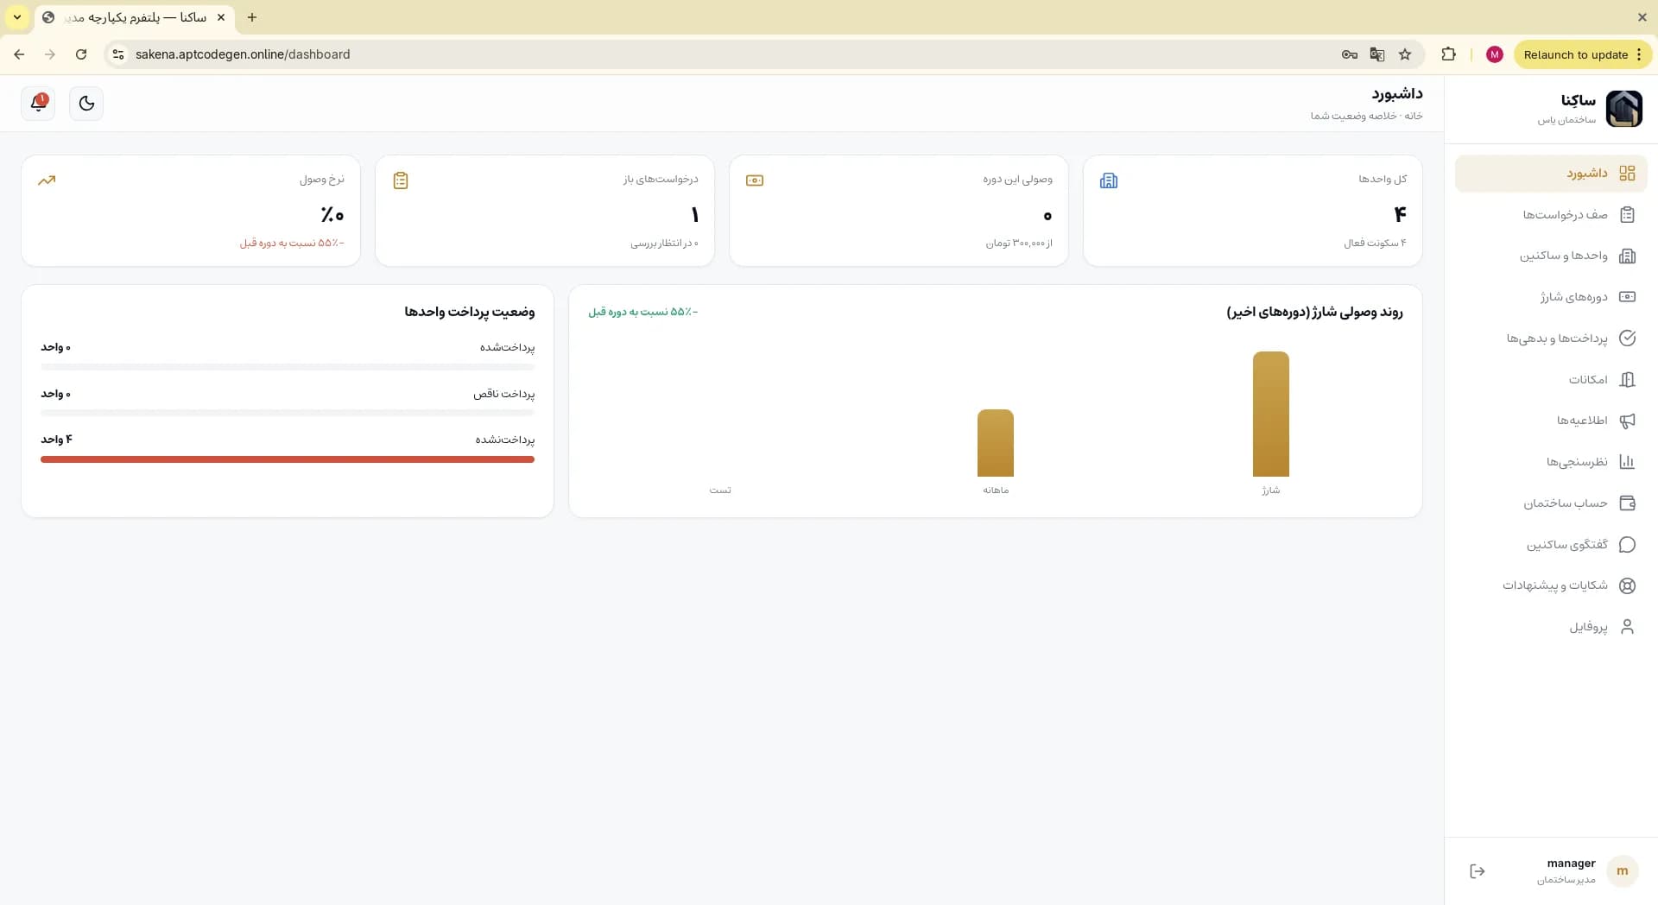
Task: Click the manager avatar circle
Action: (1623, 871)
